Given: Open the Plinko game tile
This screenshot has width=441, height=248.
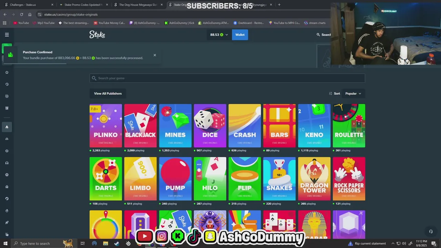Looking at the screenshot, I should (x=106, y=126).
